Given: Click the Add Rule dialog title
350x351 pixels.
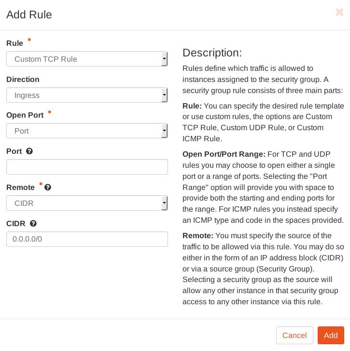Looking at the screenshot, I should click(x=29, y=15).
